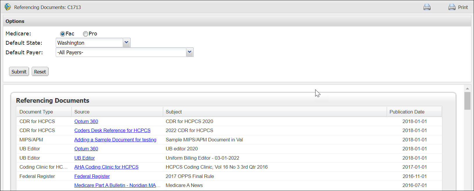This screenshot has height=191, width=474.
Task: Select the Fac Medicare radio button
Action: [x=62, y=34]
